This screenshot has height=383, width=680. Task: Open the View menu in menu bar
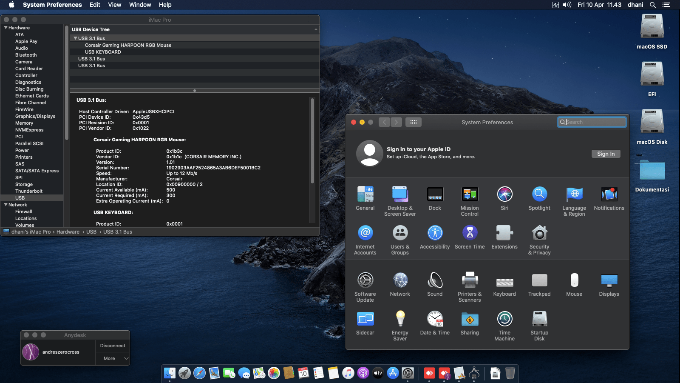point(115,5)
